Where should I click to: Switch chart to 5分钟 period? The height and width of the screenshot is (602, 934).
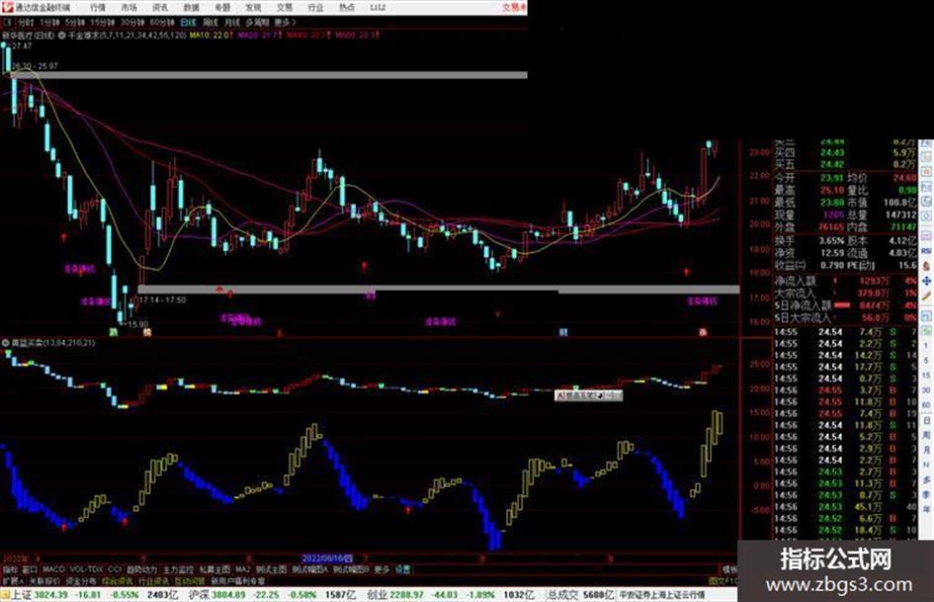tap(74, 22)
